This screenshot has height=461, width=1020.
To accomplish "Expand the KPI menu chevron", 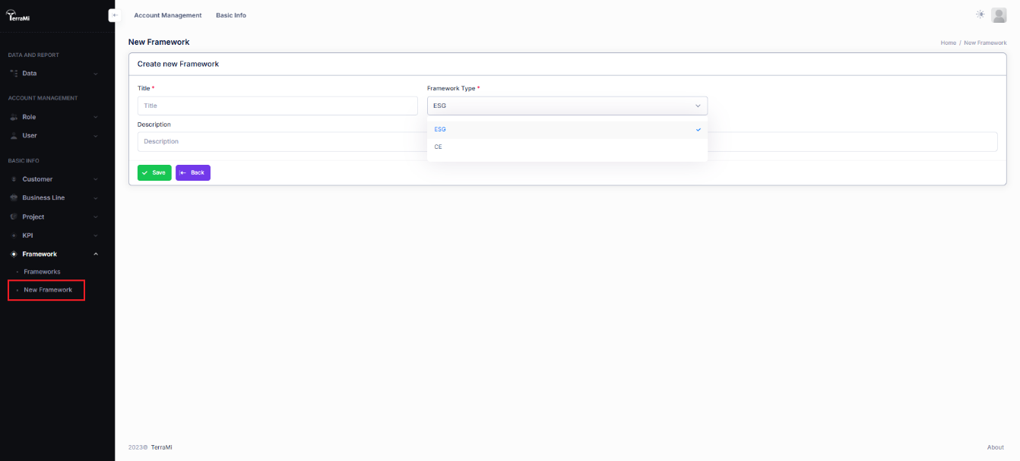I will pyautogui.click(x=95, y=235).
